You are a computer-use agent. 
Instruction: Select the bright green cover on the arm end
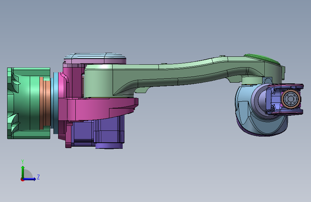pos(263,59)
